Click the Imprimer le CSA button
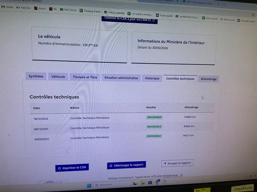 (x=72, y=168)
